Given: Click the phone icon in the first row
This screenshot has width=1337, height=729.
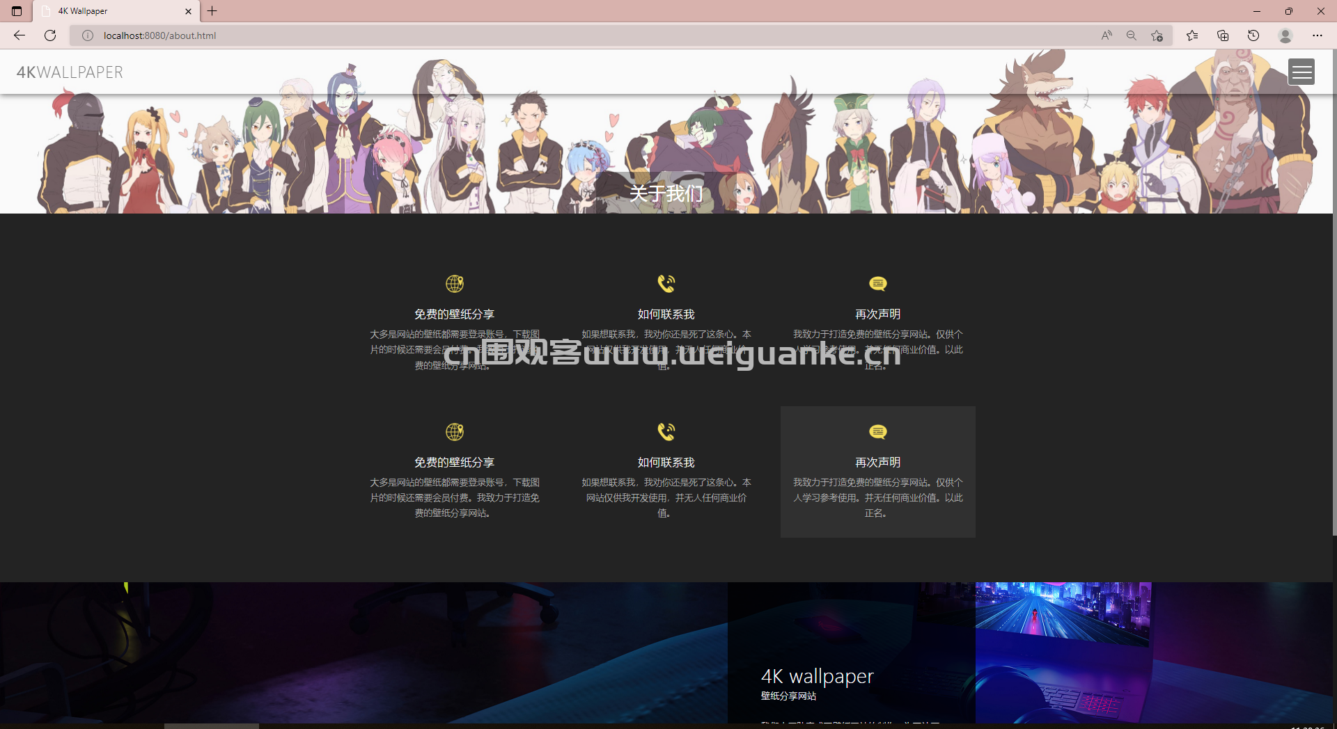Looking at the screenshot, I should (666, 284).
